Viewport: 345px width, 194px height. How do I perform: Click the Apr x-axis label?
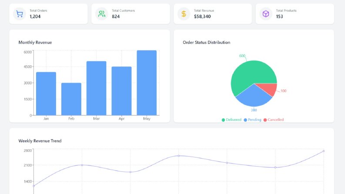point(121,119)
